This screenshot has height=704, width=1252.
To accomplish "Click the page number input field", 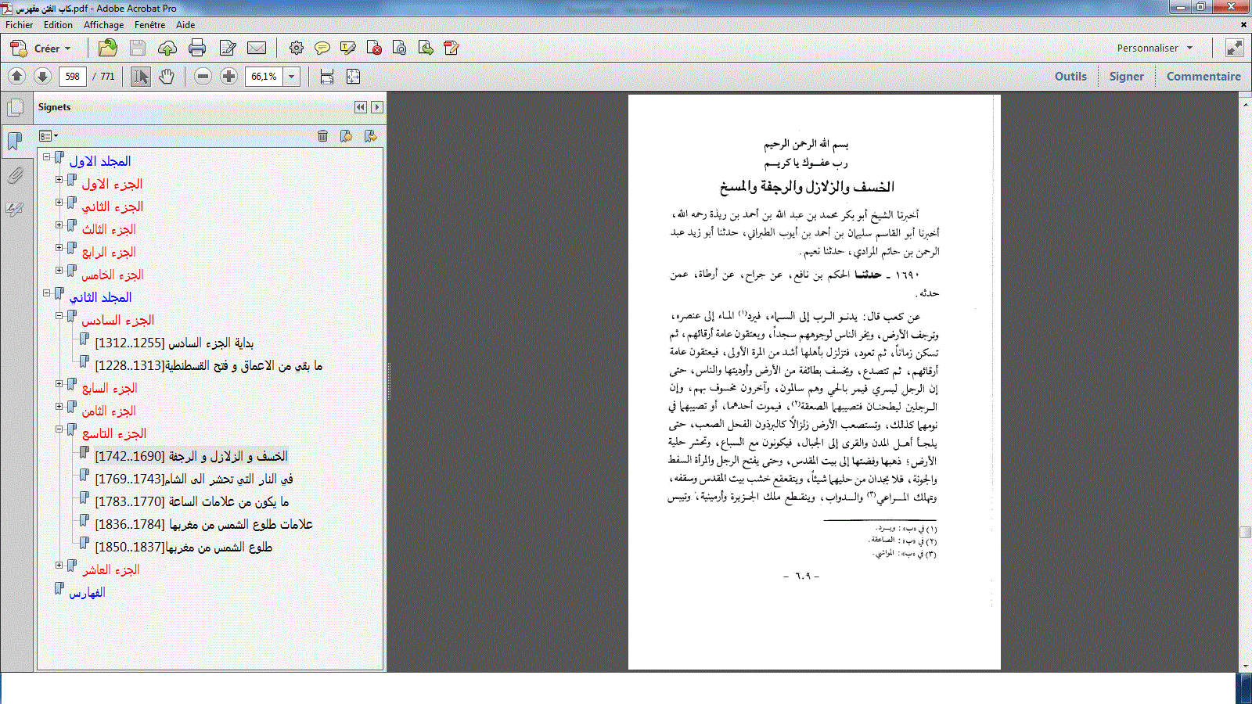I will [73, 77].
